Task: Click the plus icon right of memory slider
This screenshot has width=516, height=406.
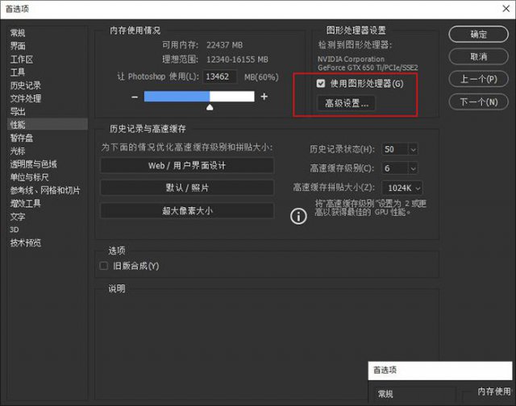Action: 264,97
